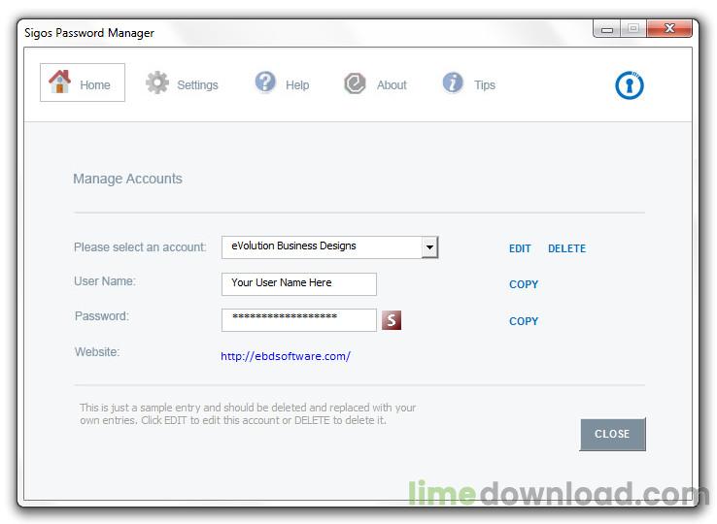717x524 pixels.
Task: Click the Manage Accounts heading
Action: click(x=127, y=179)
